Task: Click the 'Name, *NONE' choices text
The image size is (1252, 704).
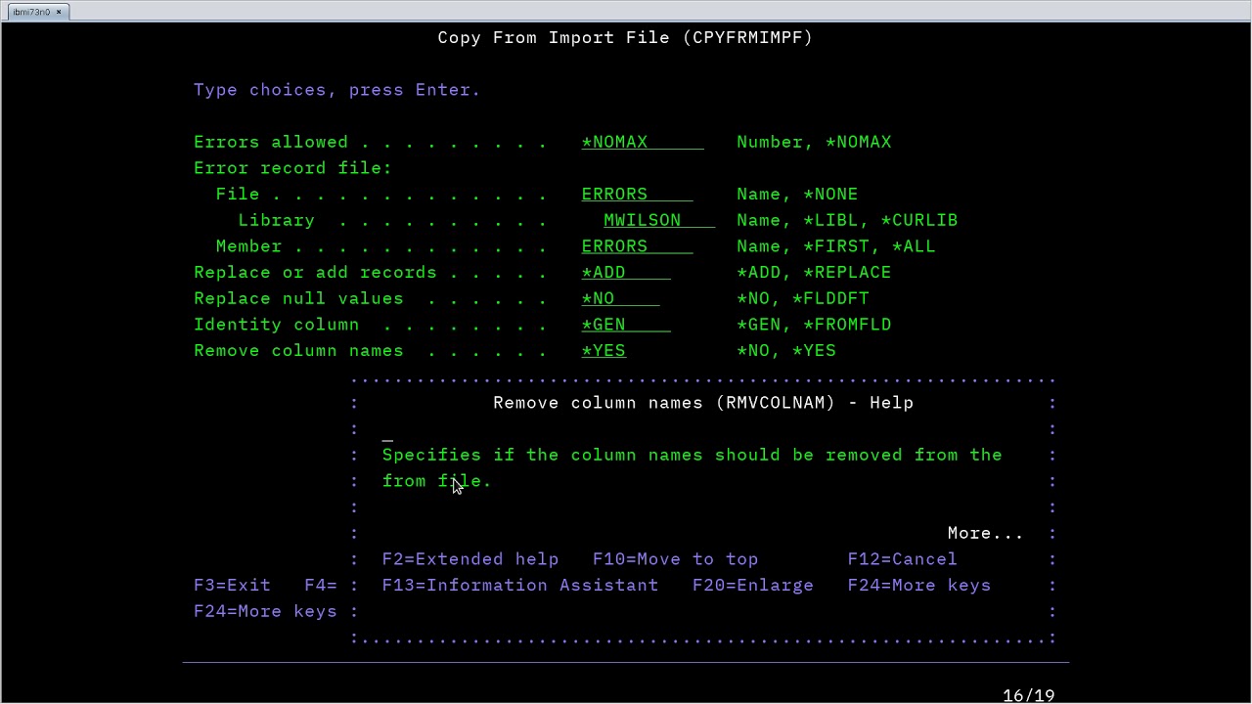Action: tap(797, 195)
